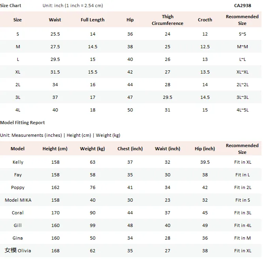Image resolution: width=263 pixels, height=259 pixels.
Task: Select the XL size row label
Action: click(18, 72)
